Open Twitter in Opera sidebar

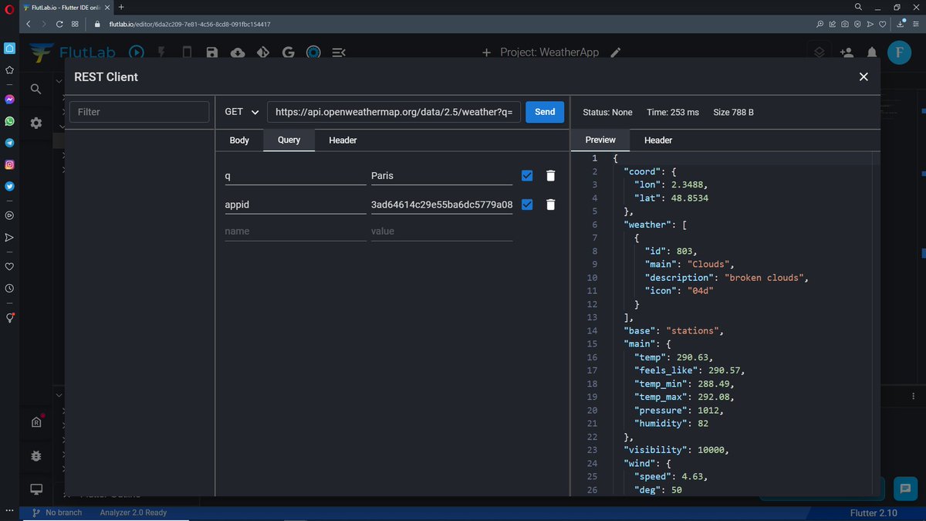click(x=9, y=186)
